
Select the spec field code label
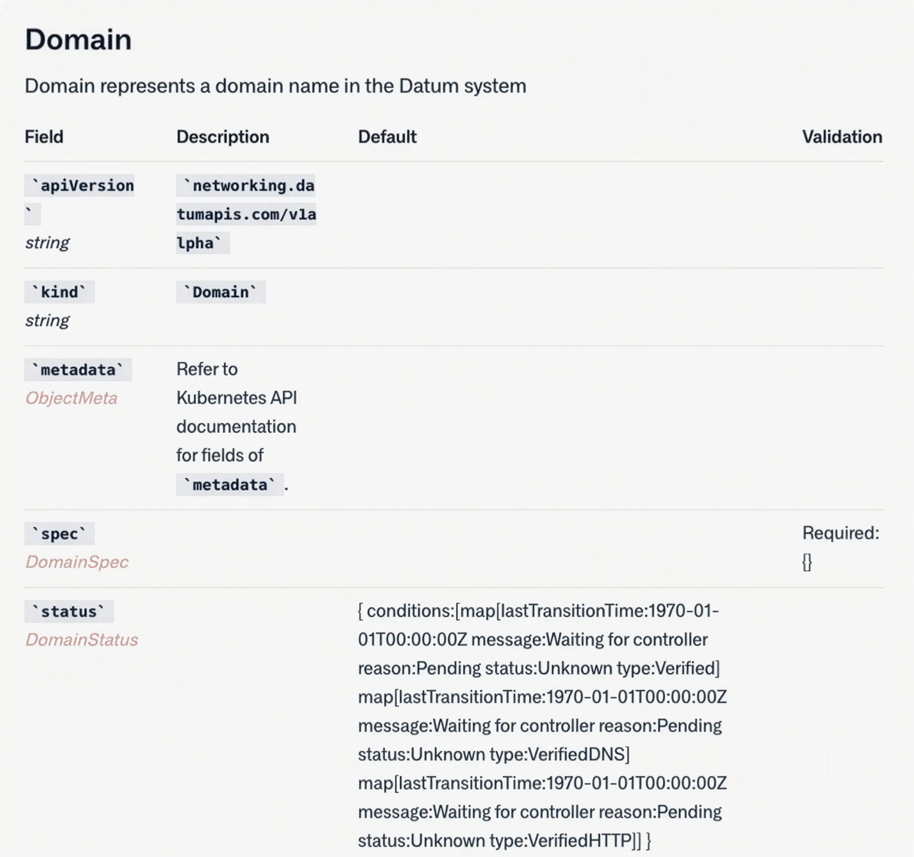click(x=59, y=533)
